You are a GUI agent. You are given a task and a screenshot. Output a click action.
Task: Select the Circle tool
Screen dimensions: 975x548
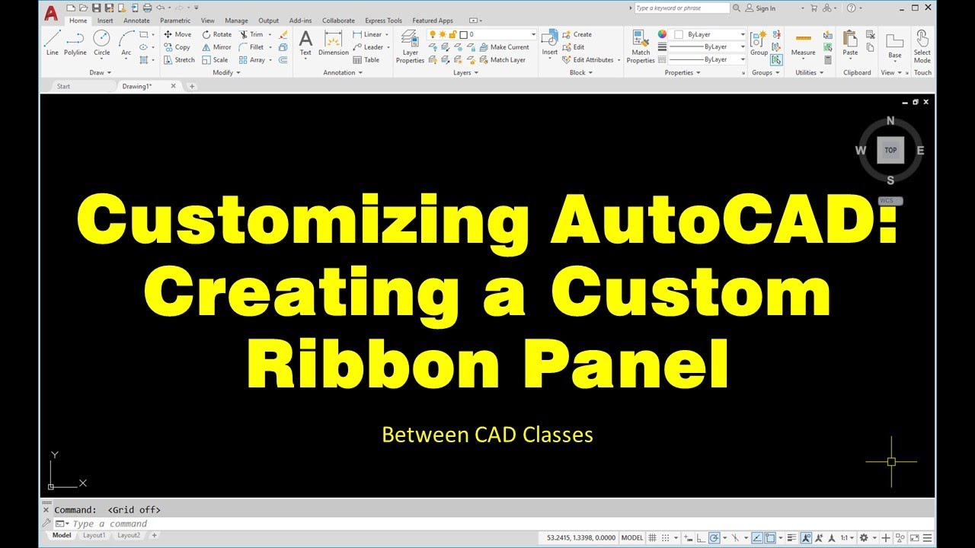[101, 43]
